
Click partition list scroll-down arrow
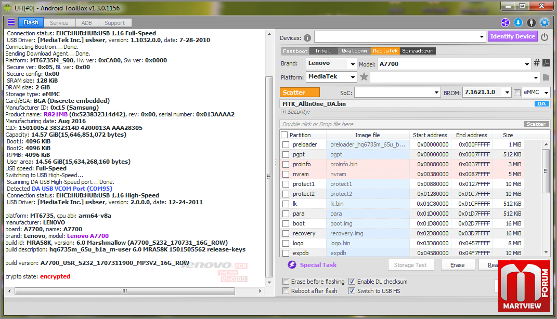coord(546,252)
